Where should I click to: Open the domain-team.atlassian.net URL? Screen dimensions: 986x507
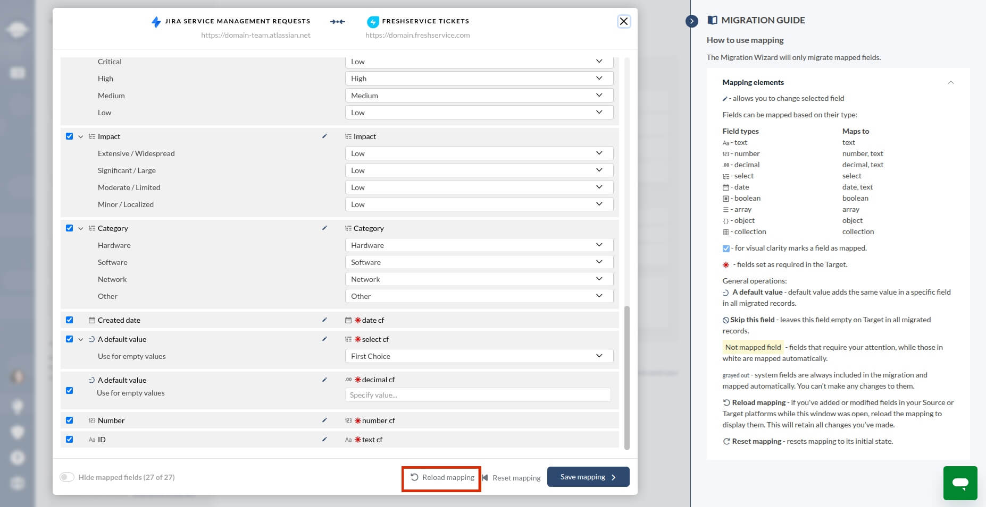click(x=256, y=35)
